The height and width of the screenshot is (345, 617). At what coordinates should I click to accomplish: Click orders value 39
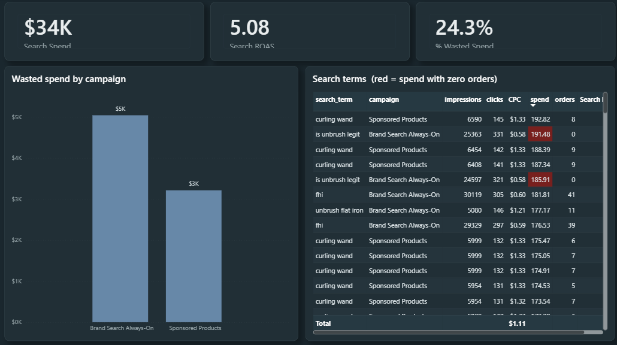point(571,225)
